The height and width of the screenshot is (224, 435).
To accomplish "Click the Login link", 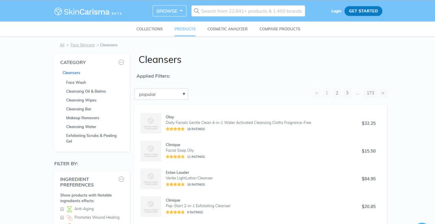I will 336,11.
